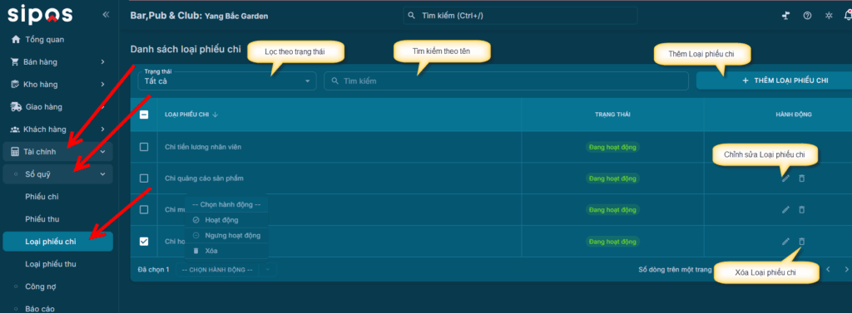852x313 pixels.
Task: Toggle theme with the sun icon
Action: coord(829,15)
